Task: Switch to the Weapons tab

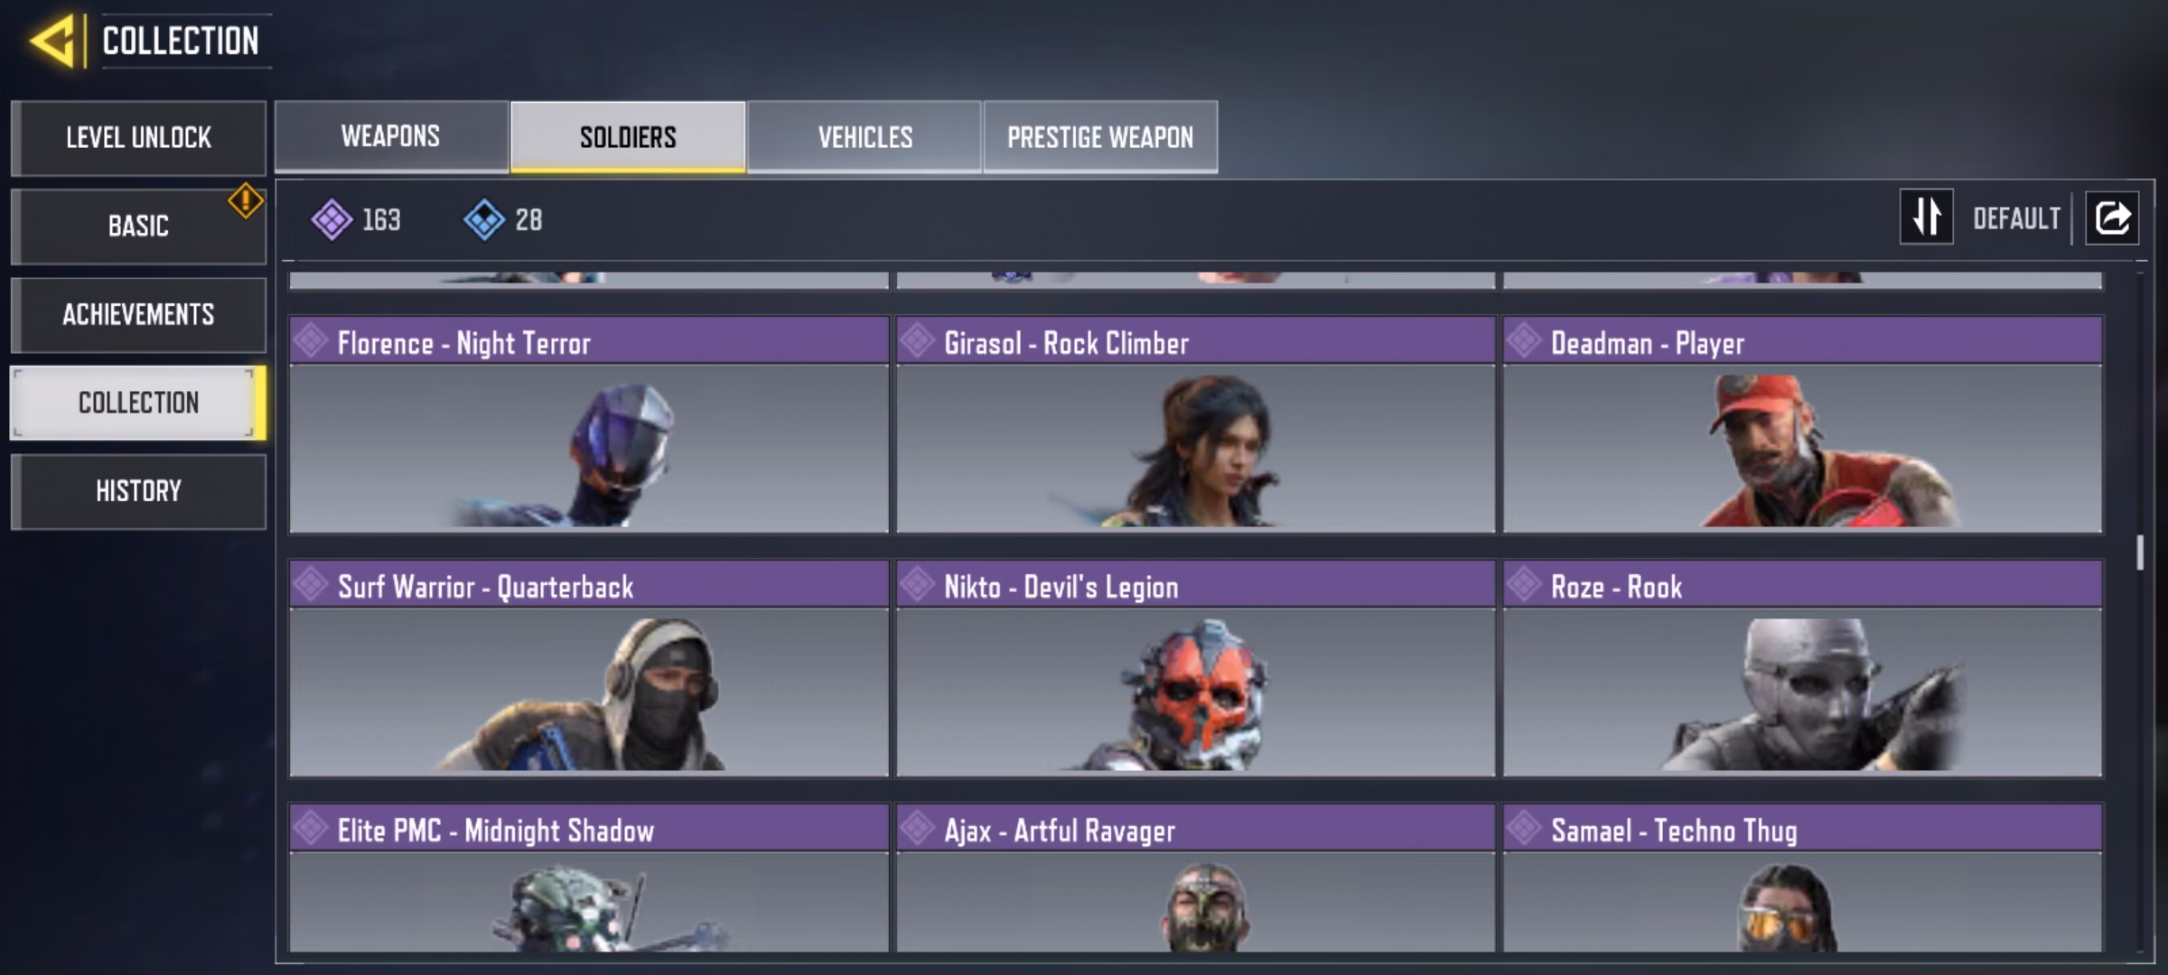Action: [391, 136]
